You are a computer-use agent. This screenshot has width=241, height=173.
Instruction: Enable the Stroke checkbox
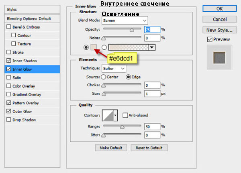[9, 52]
